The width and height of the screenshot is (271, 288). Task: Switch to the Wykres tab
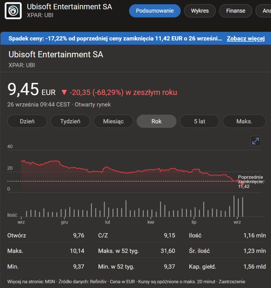(200, 11)
